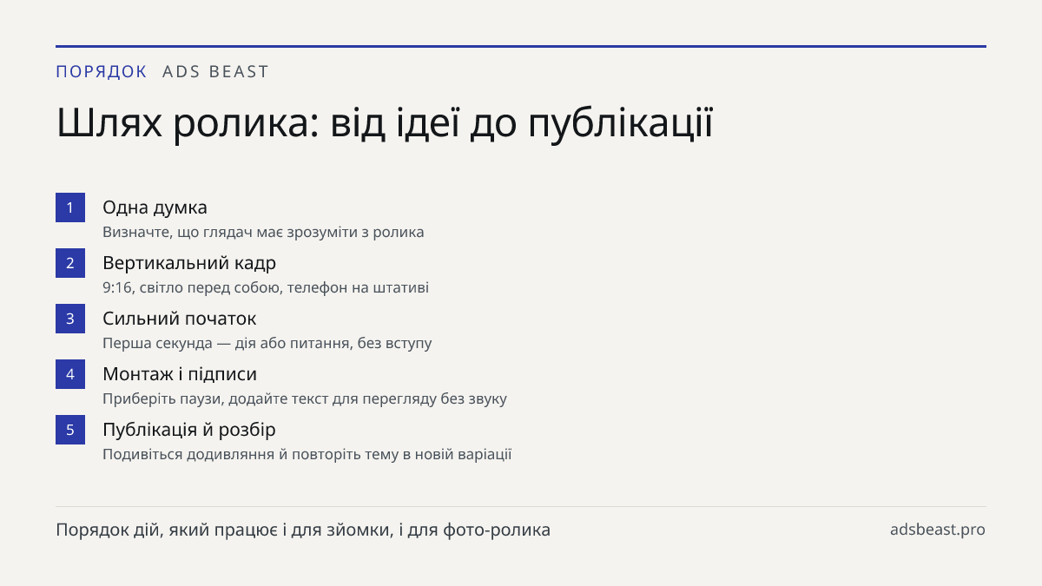This screenshot has width=1042, height=586.
Task: Click the step number 3 badge
Action: pyautogui.click(x=70, y=319)
